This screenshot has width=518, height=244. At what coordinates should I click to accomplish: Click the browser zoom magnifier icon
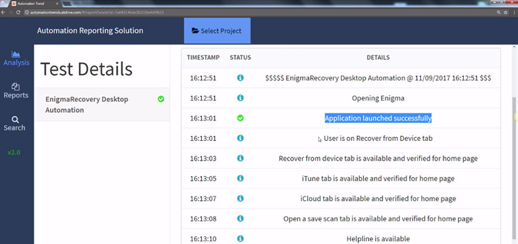coord(498,12)
